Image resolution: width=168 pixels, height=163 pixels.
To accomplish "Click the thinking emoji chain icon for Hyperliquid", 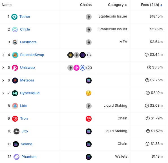I will click(89, 93).
